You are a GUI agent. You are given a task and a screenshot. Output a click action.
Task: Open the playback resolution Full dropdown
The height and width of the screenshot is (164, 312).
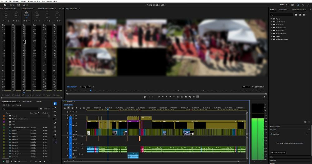246,87
